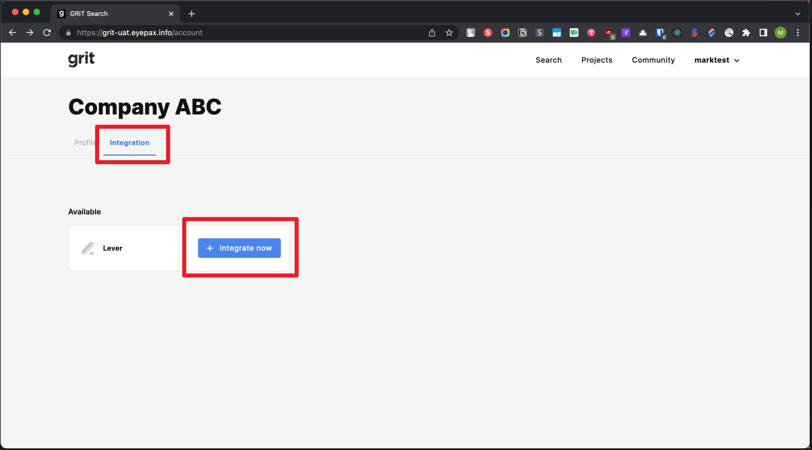Bookmark the page via the star icon
Screen dimensions: 812x450
coord(449,33)
